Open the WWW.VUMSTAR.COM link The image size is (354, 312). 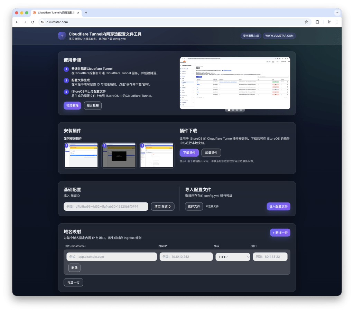tap(279, 36)
